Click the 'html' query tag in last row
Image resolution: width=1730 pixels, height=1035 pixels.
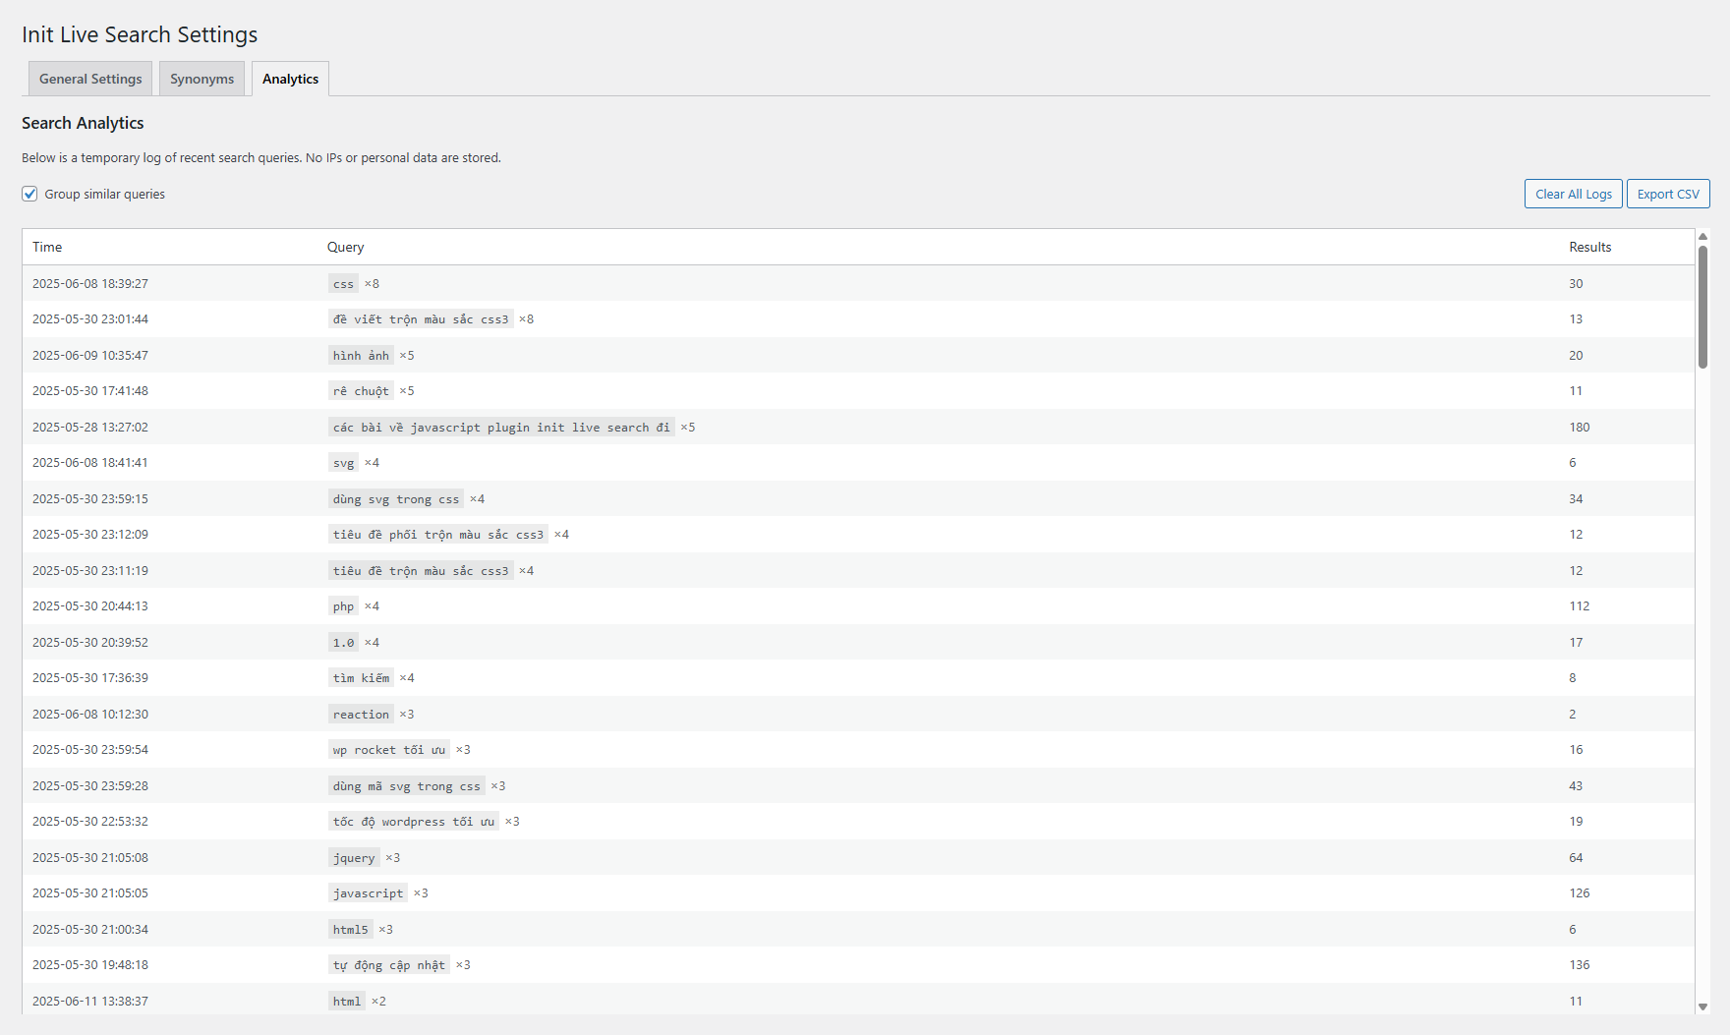[x=347, y=1002]
